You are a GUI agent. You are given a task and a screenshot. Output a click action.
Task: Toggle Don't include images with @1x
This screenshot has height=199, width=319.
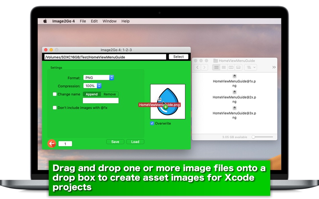click(x=55, y=108)
